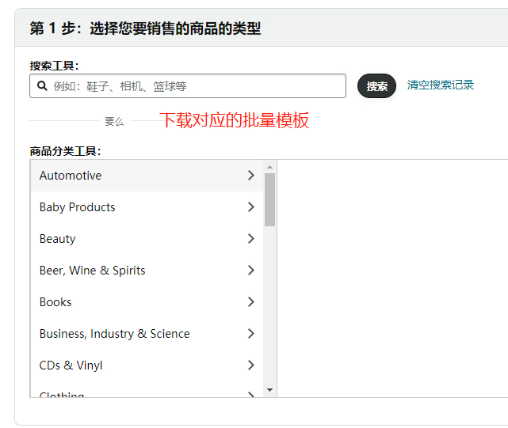The height and width of the screenshot is (428, 508).
Task: Select the Baby Products category
Action: click(x=77, y=207)
